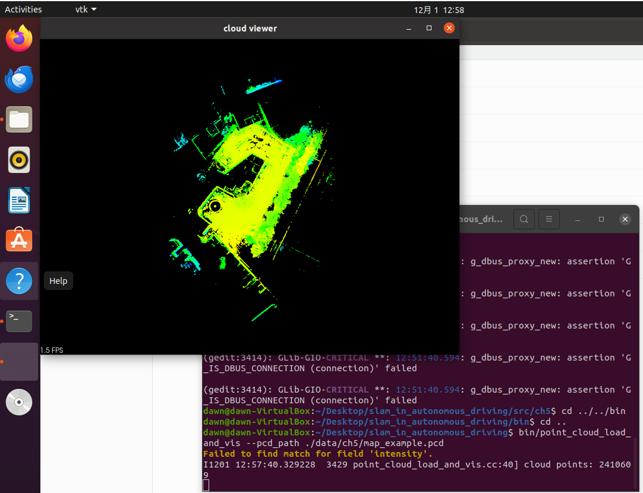Close the cloud viewer window
The width and height of the screenshot is (643, 493).
click(449, 28)
